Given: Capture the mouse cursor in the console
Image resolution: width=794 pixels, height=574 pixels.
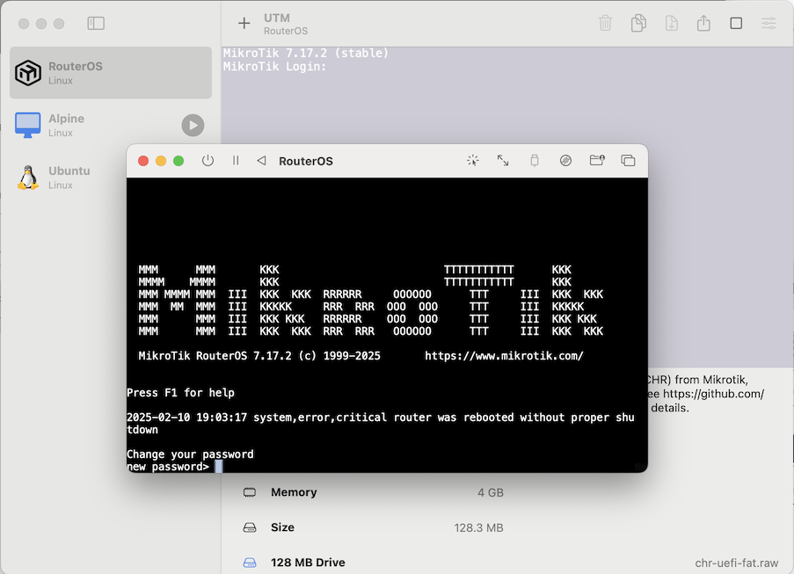Looking at the screenshot, I should click(472, 161).
